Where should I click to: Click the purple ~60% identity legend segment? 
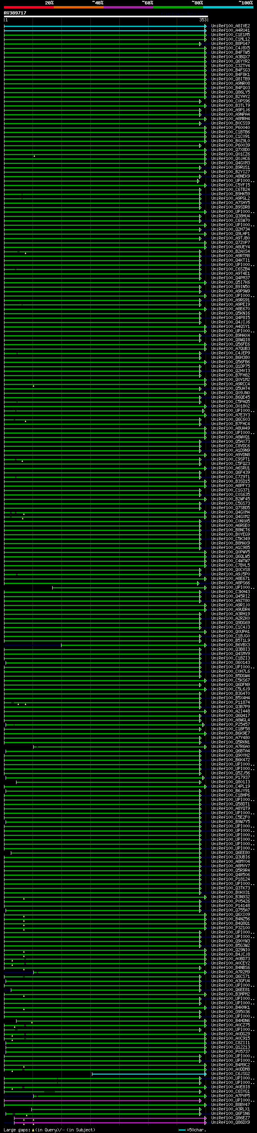pos(128,7)
